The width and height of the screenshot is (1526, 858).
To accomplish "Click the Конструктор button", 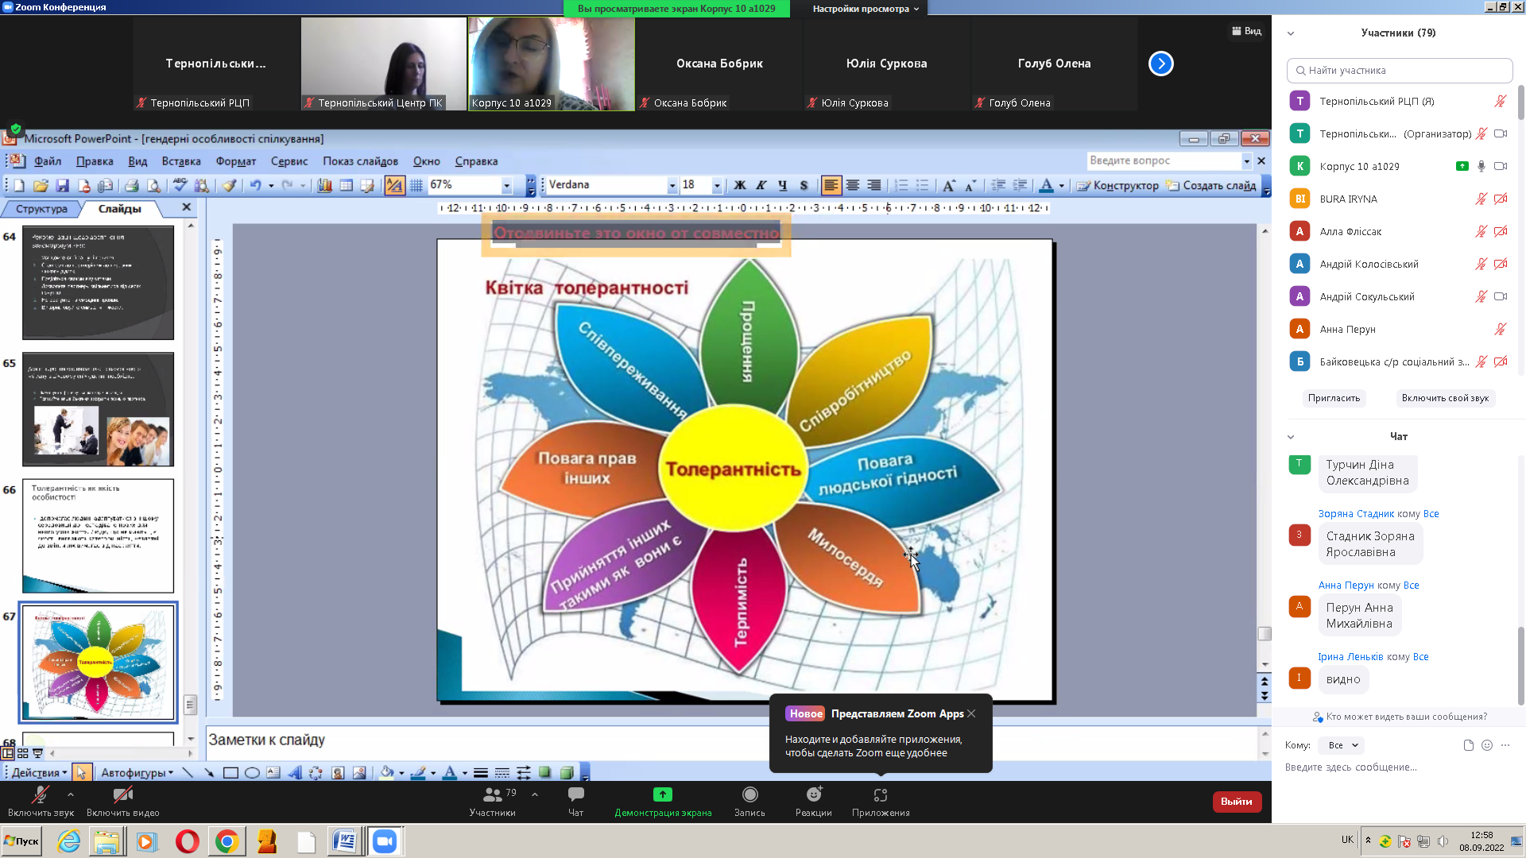I will click(1118, 185).
